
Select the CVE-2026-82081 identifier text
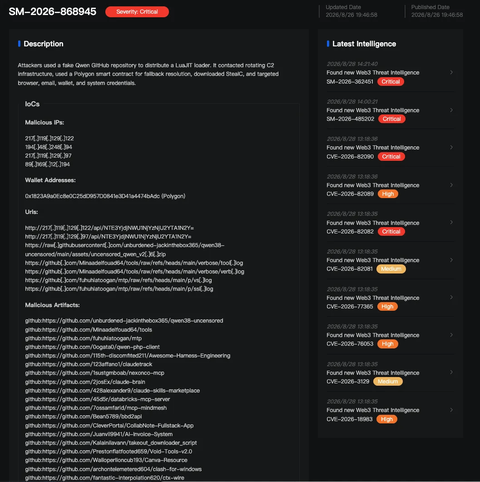[x=349, y=269]
